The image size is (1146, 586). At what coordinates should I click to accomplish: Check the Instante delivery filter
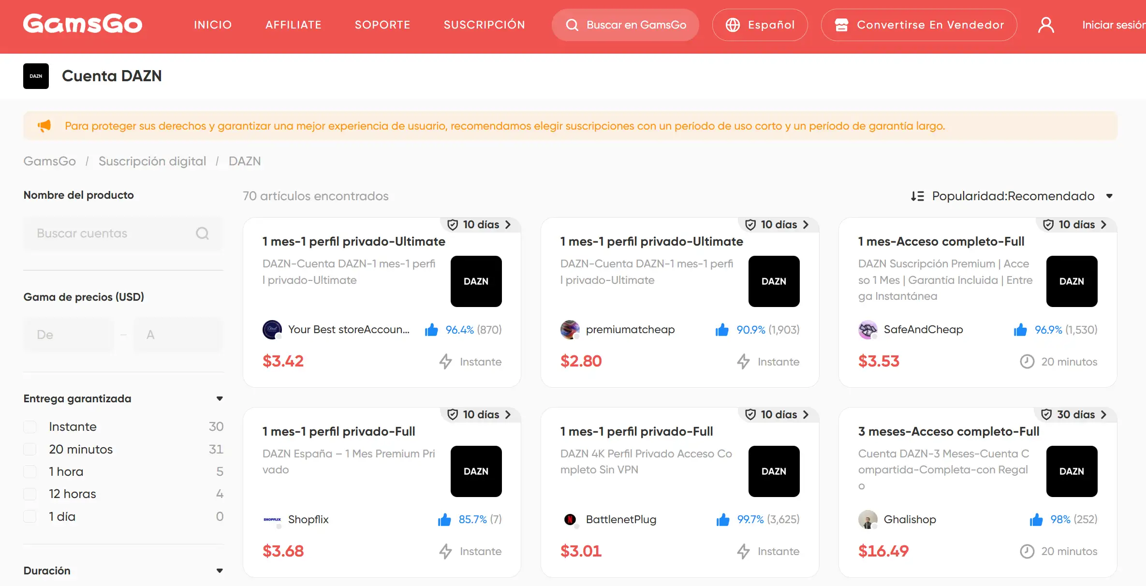(x=30, y=427)
